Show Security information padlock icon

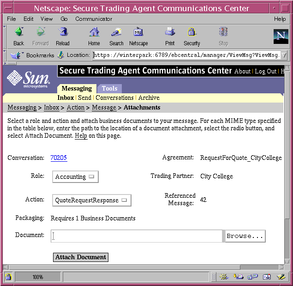(192, 32)
